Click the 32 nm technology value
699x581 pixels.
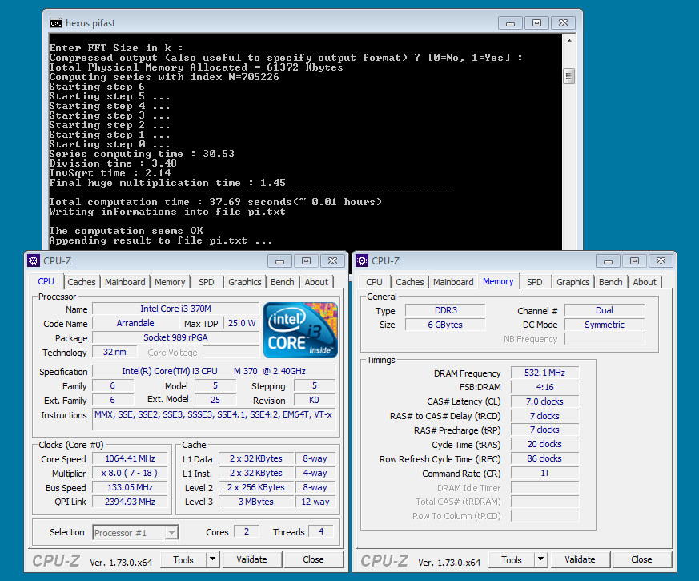(114, 352)
